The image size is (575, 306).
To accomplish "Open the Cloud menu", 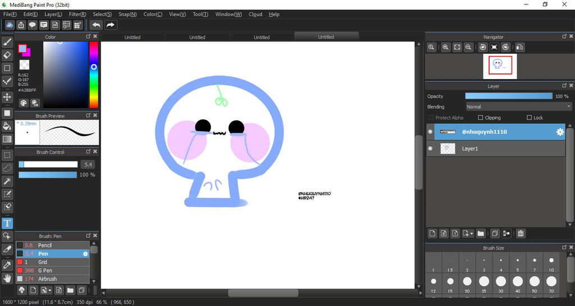I will tap(255, 14).
